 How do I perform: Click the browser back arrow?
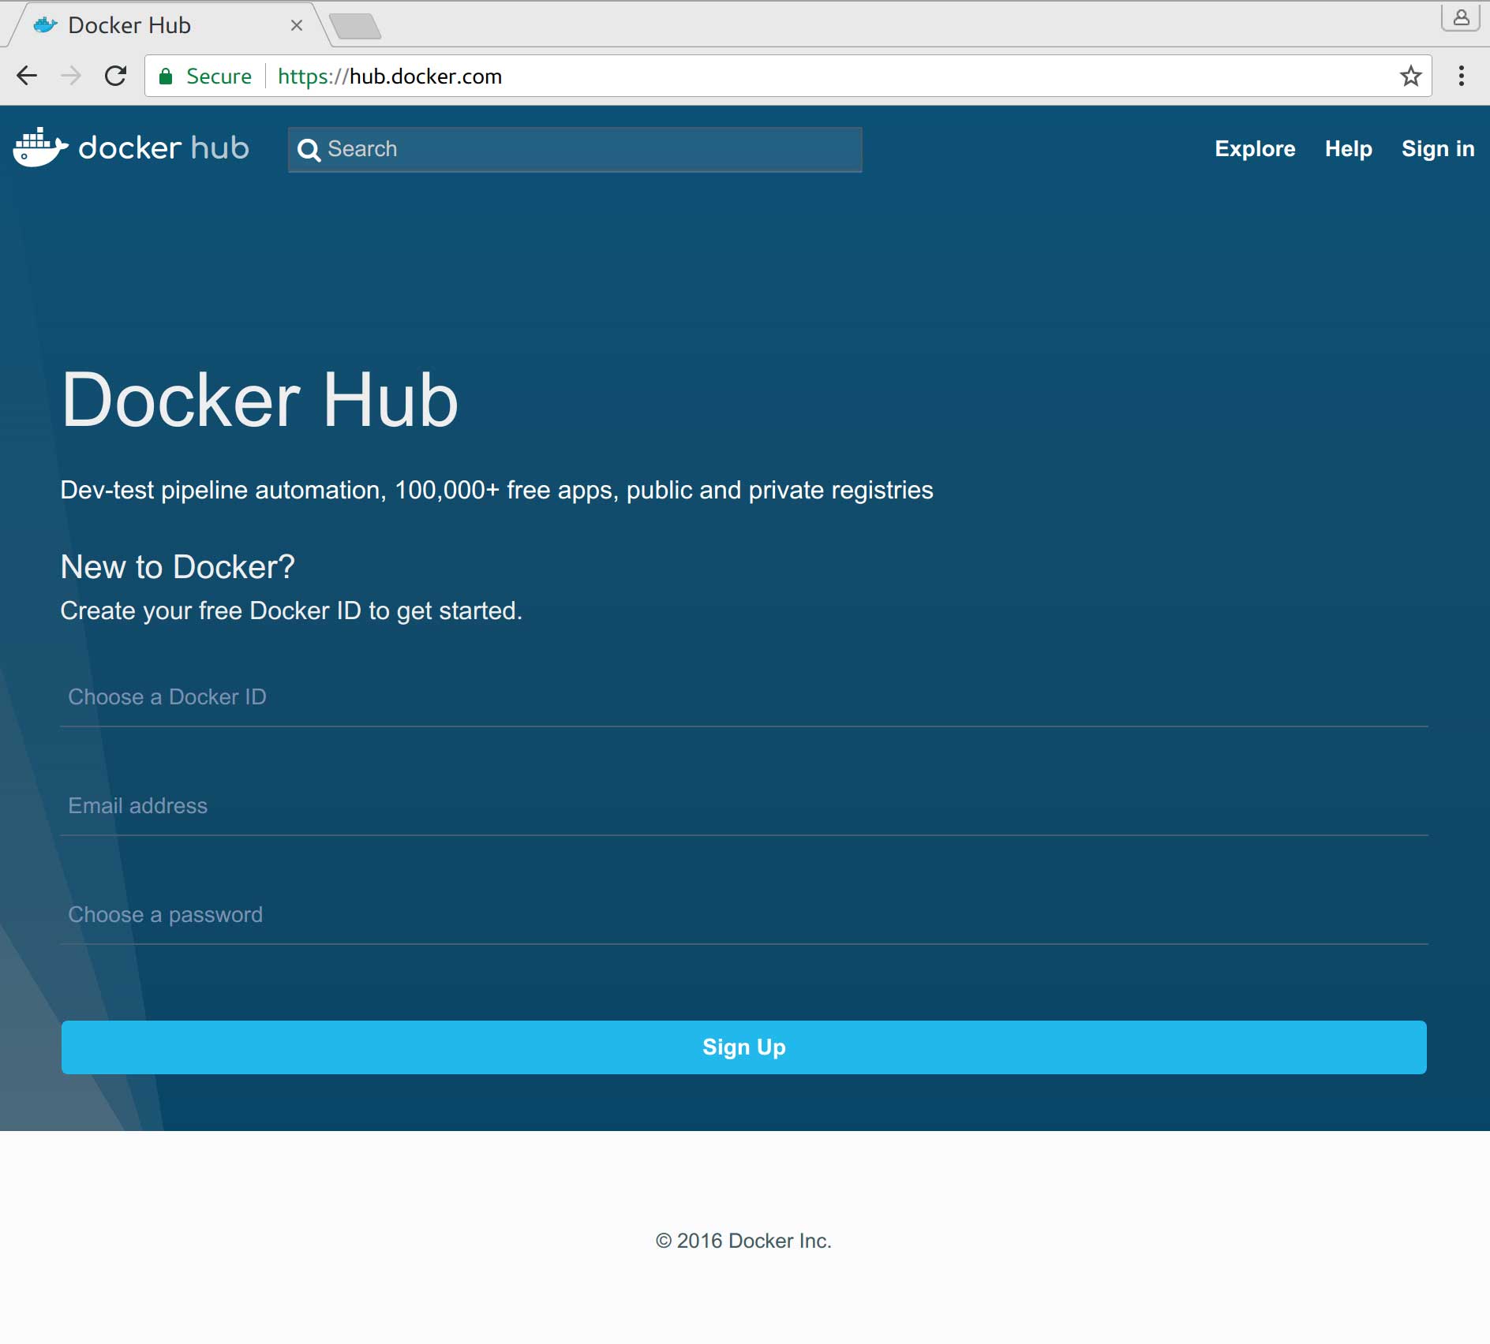(27, 76)
